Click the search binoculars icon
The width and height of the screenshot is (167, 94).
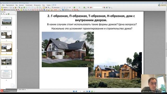point(104,8)
